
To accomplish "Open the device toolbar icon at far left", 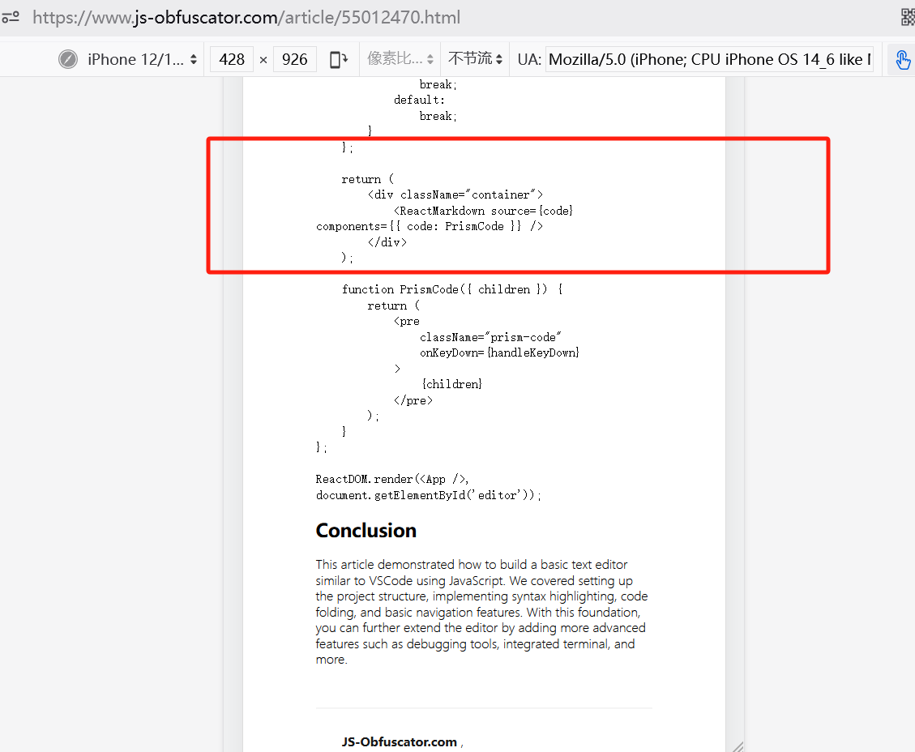I will click(11, 16).
